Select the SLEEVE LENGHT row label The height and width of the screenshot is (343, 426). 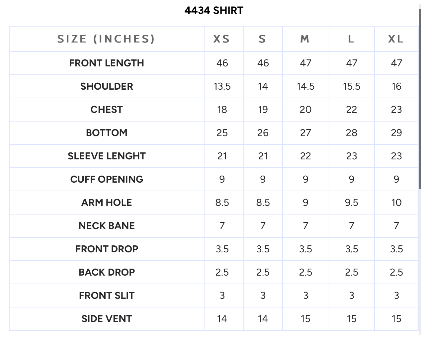coord(107,156)
